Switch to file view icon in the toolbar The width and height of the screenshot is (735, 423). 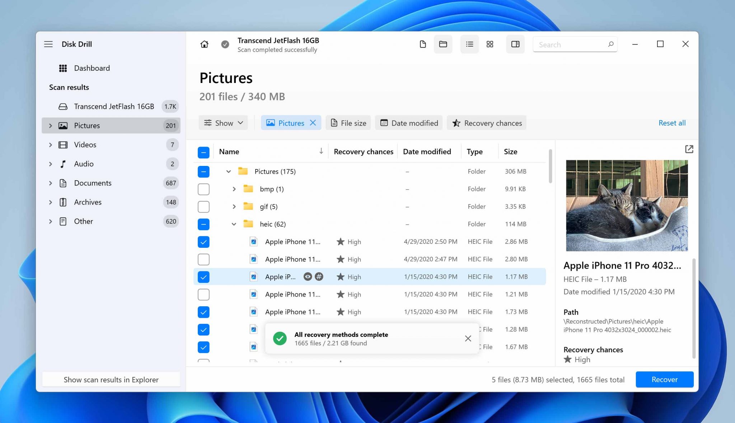coord(423,44)
